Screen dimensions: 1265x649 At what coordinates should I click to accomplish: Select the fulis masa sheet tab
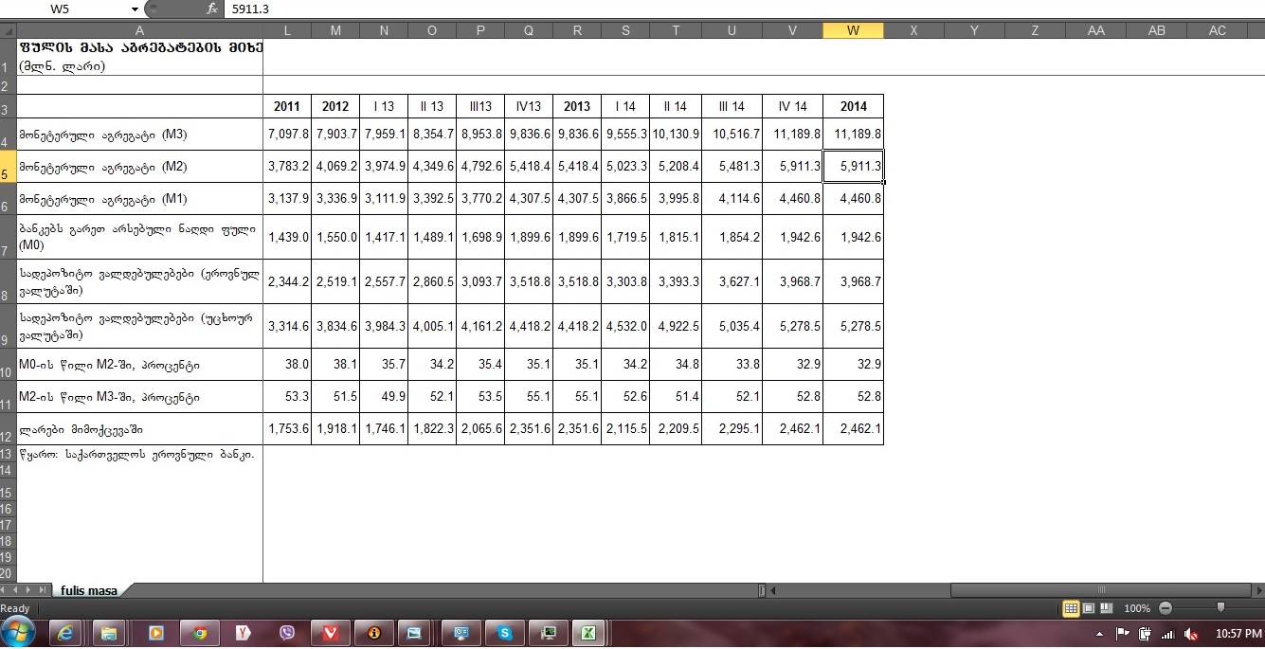click(x=89, y=590)
